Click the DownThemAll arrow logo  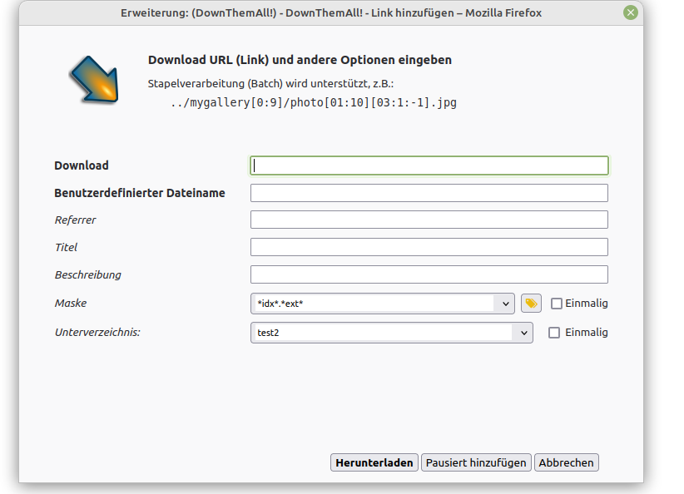coord(94,80)
